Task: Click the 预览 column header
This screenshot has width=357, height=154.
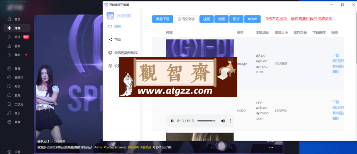Action: click(169, 33)
